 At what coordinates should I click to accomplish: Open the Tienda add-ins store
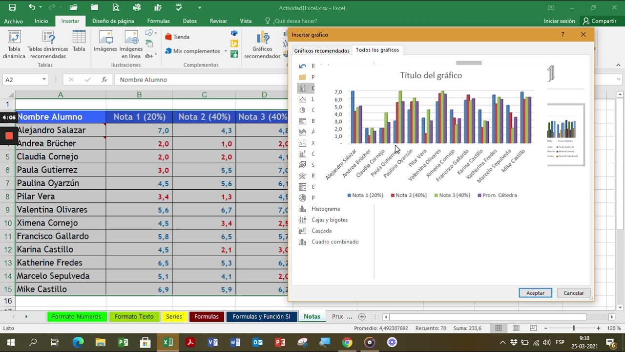[x=177, y=37]
